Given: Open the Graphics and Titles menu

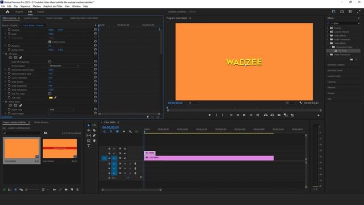Looking at the screenshot, I should tap(53, 6).
